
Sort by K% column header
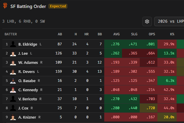coord(172,34)
